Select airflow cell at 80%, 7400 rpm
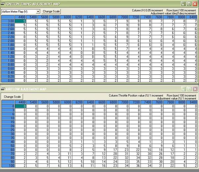Viewport: 199px width, 172px height. [x=146, y=158]
